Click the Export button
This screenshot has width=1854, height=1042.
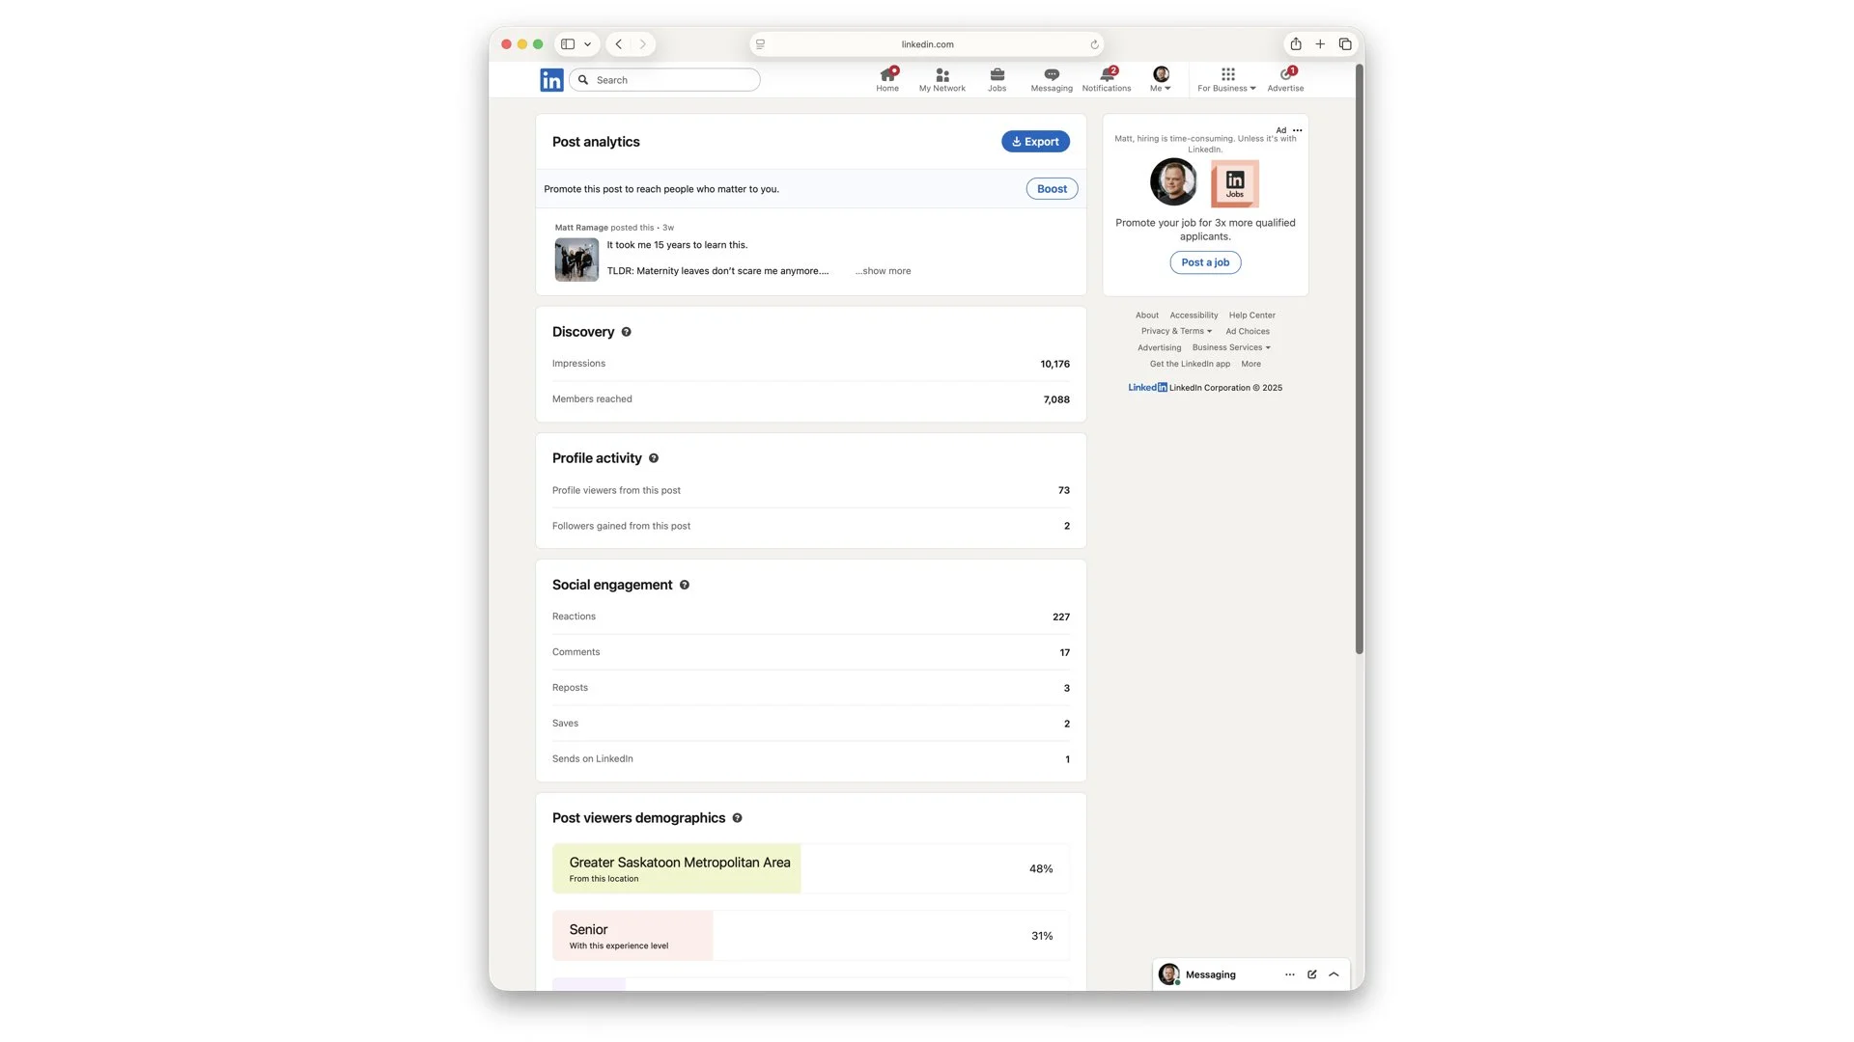[1035, 142]
